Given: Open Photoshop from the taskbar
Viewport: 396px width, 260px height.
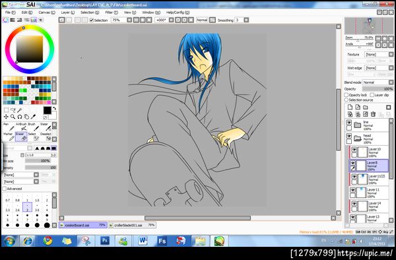Looking at the screenshot, I should pyautogui.click(x=105, y=241).
